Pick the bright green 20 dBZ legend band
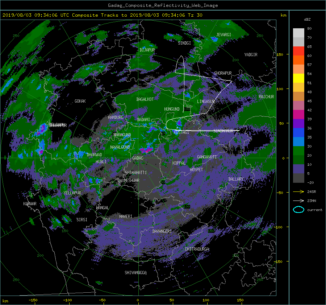This screenshot has height=305, width=326. click(x=298, y=151)
